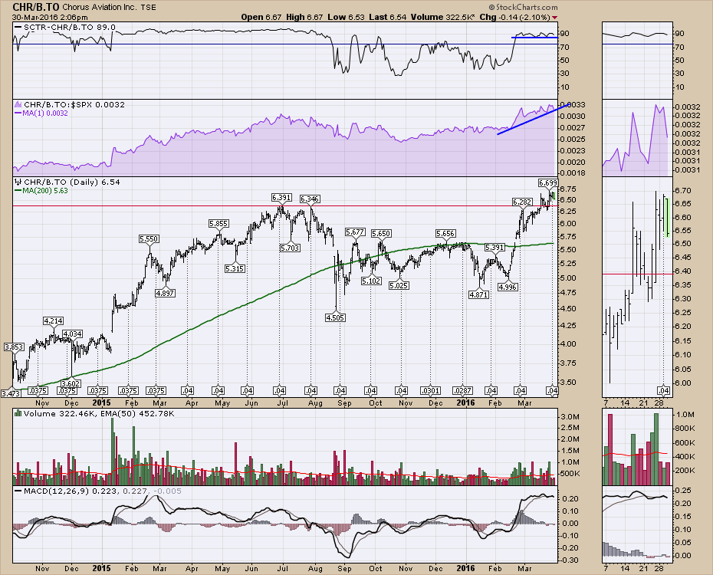This screenshot has height=575, width=713.
Task: Open the StockCharts.com watermark link
Action: 523,7
